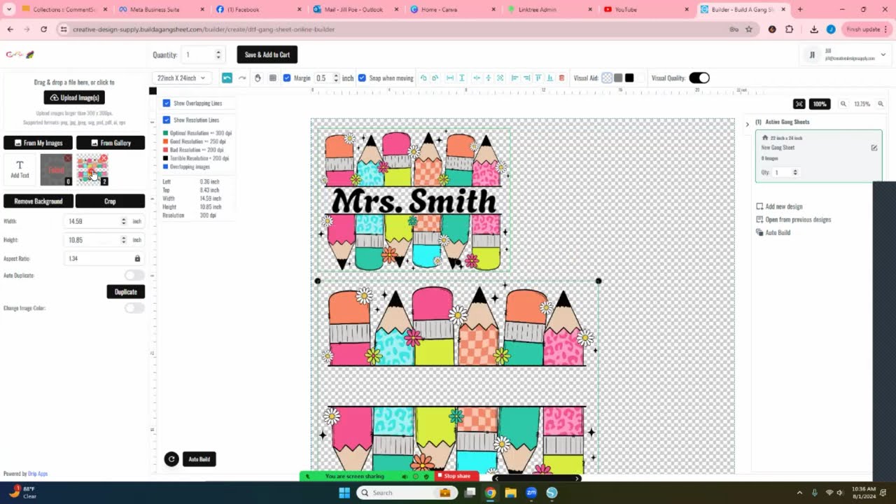Click Upload Image(s)
896x504 pixels.
tap(74, 97)
